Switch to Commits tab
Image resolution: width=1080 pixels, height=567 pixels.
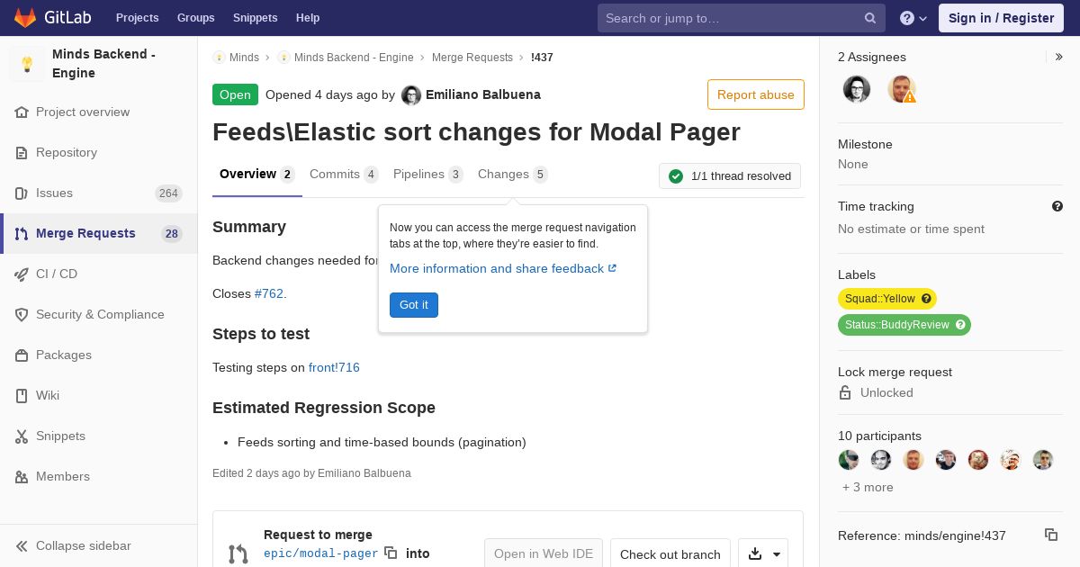pyautogui.click(x=344, y=175)
